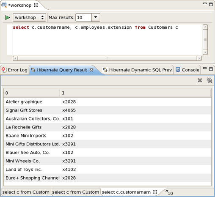
Task: Select the Baane Mini Imports row
Action: [x=107, y=136]
